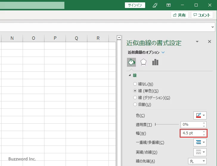Open the Trendline Options bar chart icon
Image resolution: width=217 pixels, height=166 pixels.
pyautogui.click(x=155, y=62)
